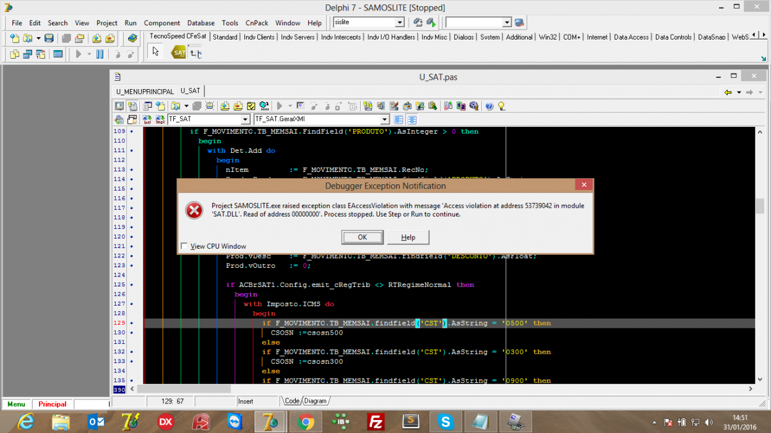Click the blue Help question mark icon in editor toolbar
Image resolution: width=771 pixels, height=433 pixels.
coord(489,106)
